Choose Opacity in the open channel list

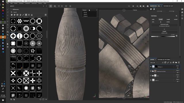pos(85,14)
